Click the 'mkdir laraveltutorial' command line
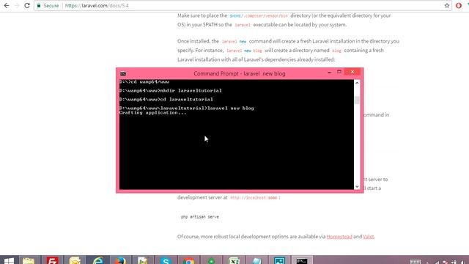This screenshot has height=264, width=469. (171, 90)
